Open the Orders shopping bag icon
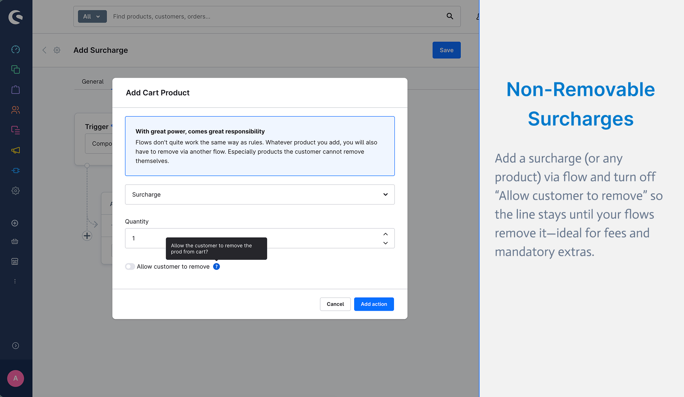 click(16, 90)
